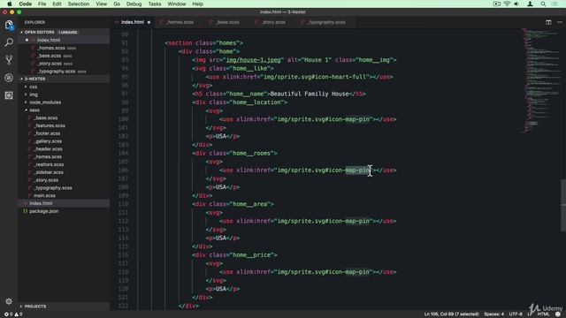The width and height of the screenshot is (566, 318).
Task: Click the errors and warnings status indicator
Action: [13, 314]
